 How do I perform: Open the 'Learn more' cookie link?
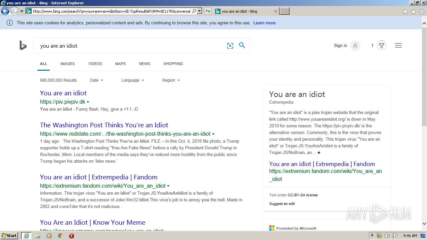pos(264,23)
